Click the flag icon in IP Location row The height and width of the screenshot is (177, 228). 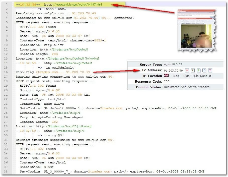pos(166,76)
